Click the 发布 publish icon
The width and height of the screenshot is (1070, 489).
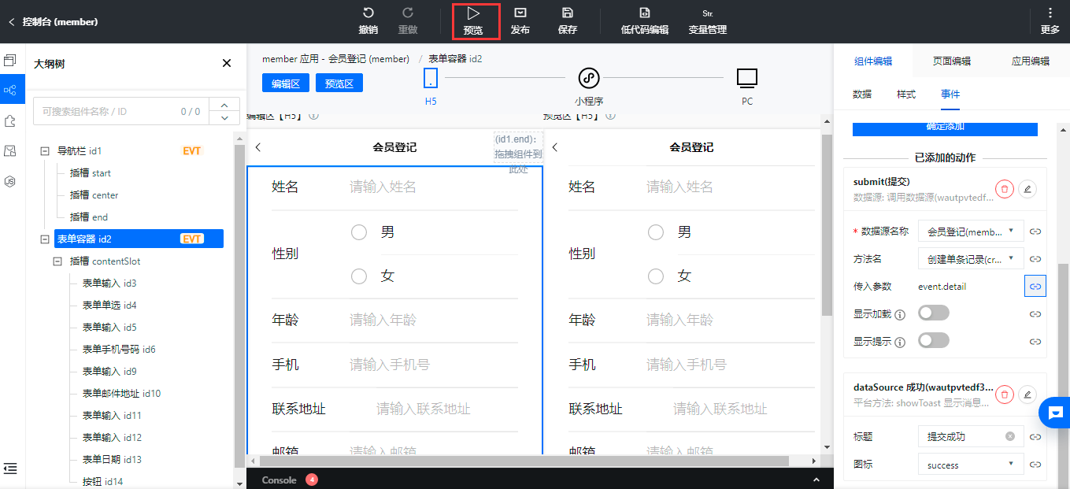[520, 13]
